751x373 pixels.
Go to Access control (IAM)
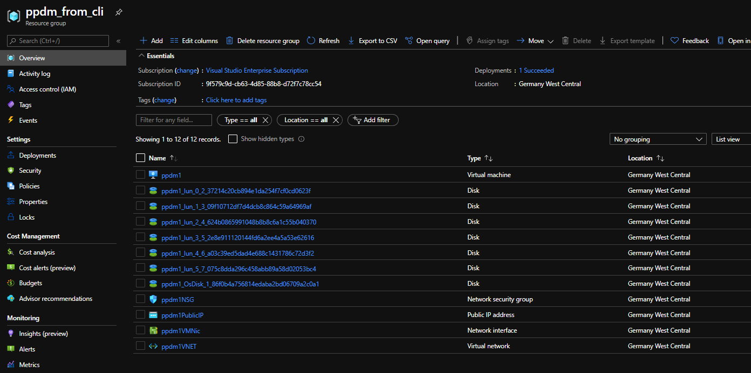(47, 89)
